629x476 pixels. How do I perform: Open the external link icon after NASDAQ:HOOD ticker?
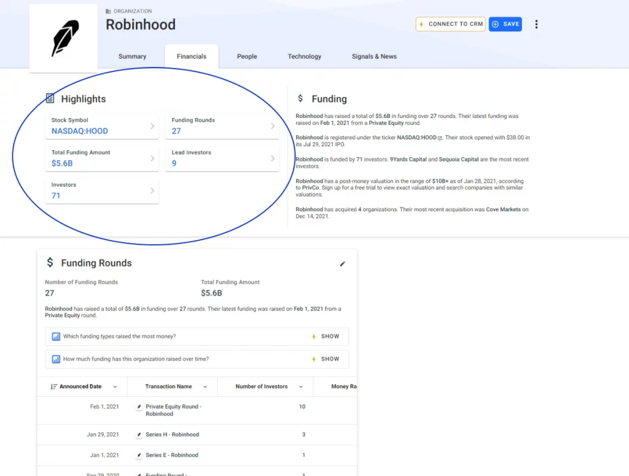(440, 138)
